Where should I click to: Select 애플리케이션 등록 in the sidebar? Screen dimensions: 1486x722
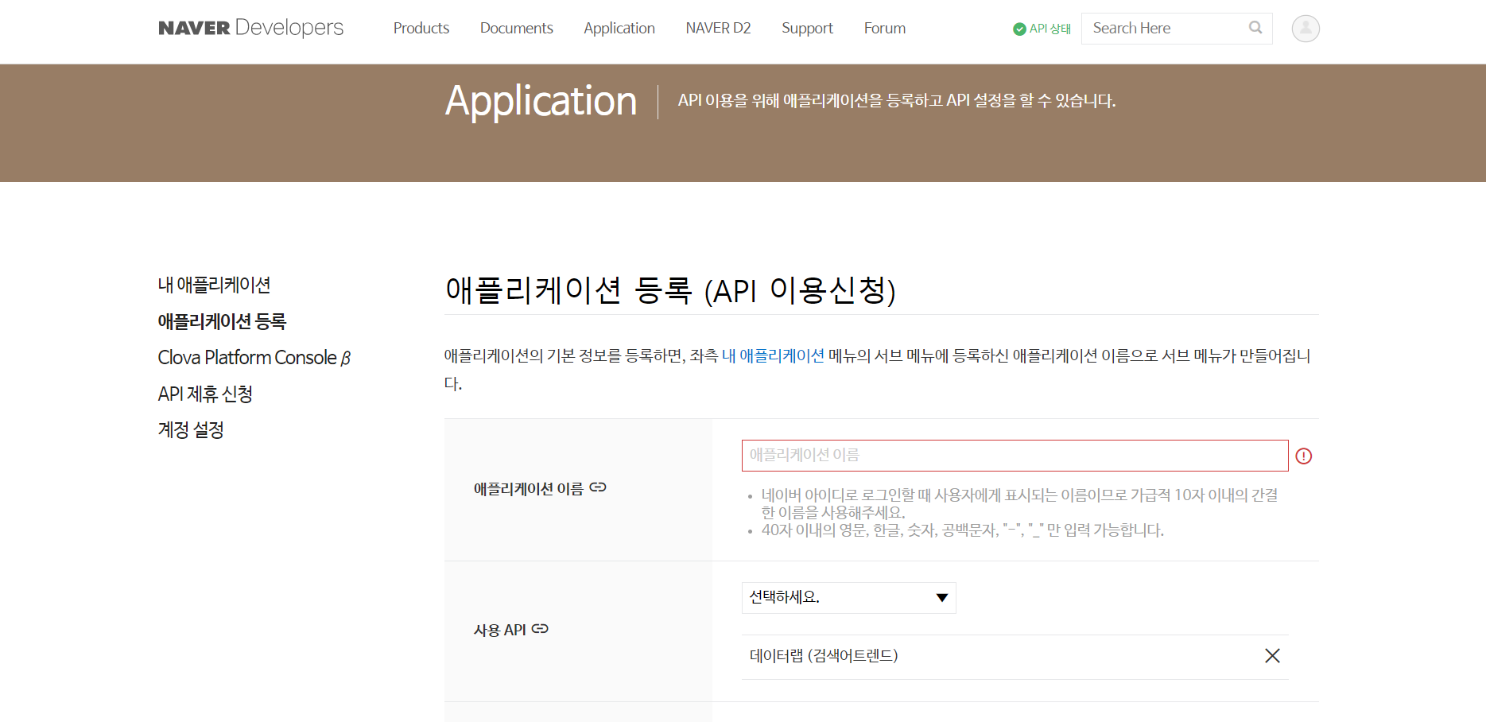pyautogui.click(x=222, y=321)
